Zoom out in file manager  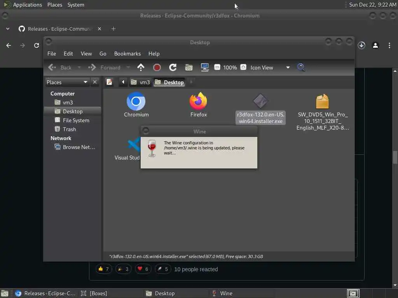(217, 67)
